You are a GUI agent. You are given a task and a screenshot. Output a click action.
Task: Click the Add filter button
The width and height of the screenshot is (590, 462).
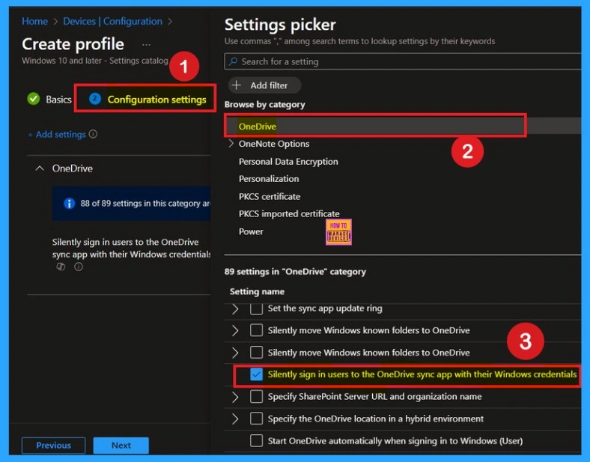[x=264, y=85]
